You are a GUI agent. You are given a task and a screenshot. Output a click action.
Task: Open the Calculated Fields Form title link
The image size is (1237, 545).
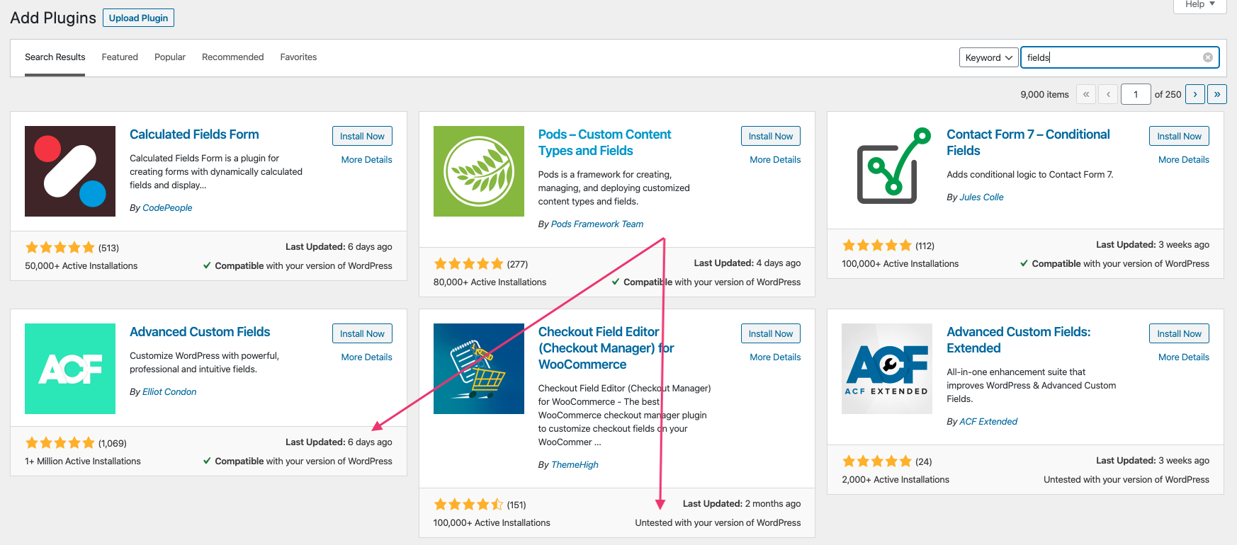pyautogui.click(x=194, y=134)
